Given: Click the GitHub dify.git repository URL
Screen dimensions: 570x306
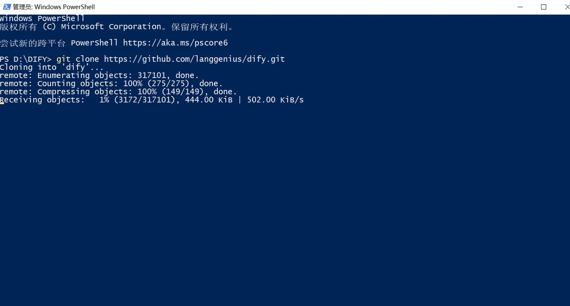Looking at the screenshot, I should (194, 59).
